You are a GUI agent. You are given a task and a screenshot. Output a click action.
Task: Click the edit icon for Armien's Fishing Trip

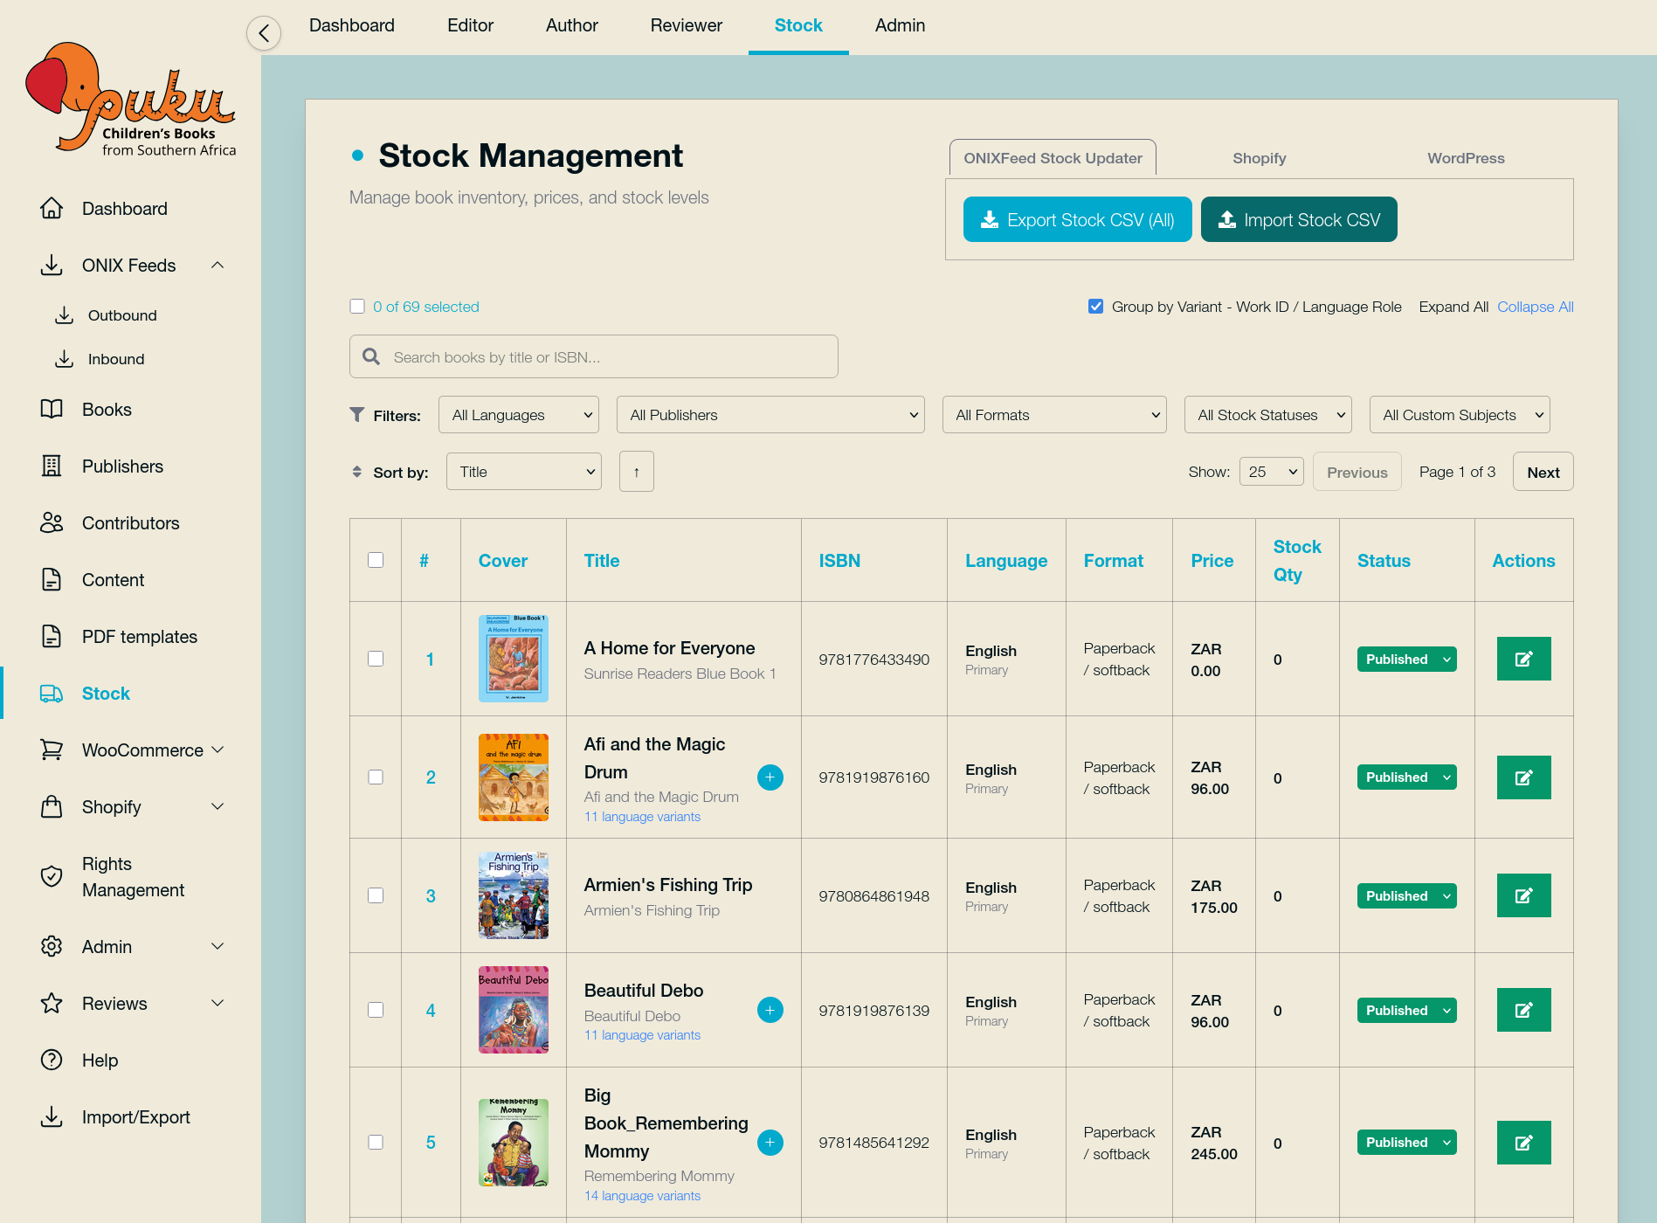1523,896
